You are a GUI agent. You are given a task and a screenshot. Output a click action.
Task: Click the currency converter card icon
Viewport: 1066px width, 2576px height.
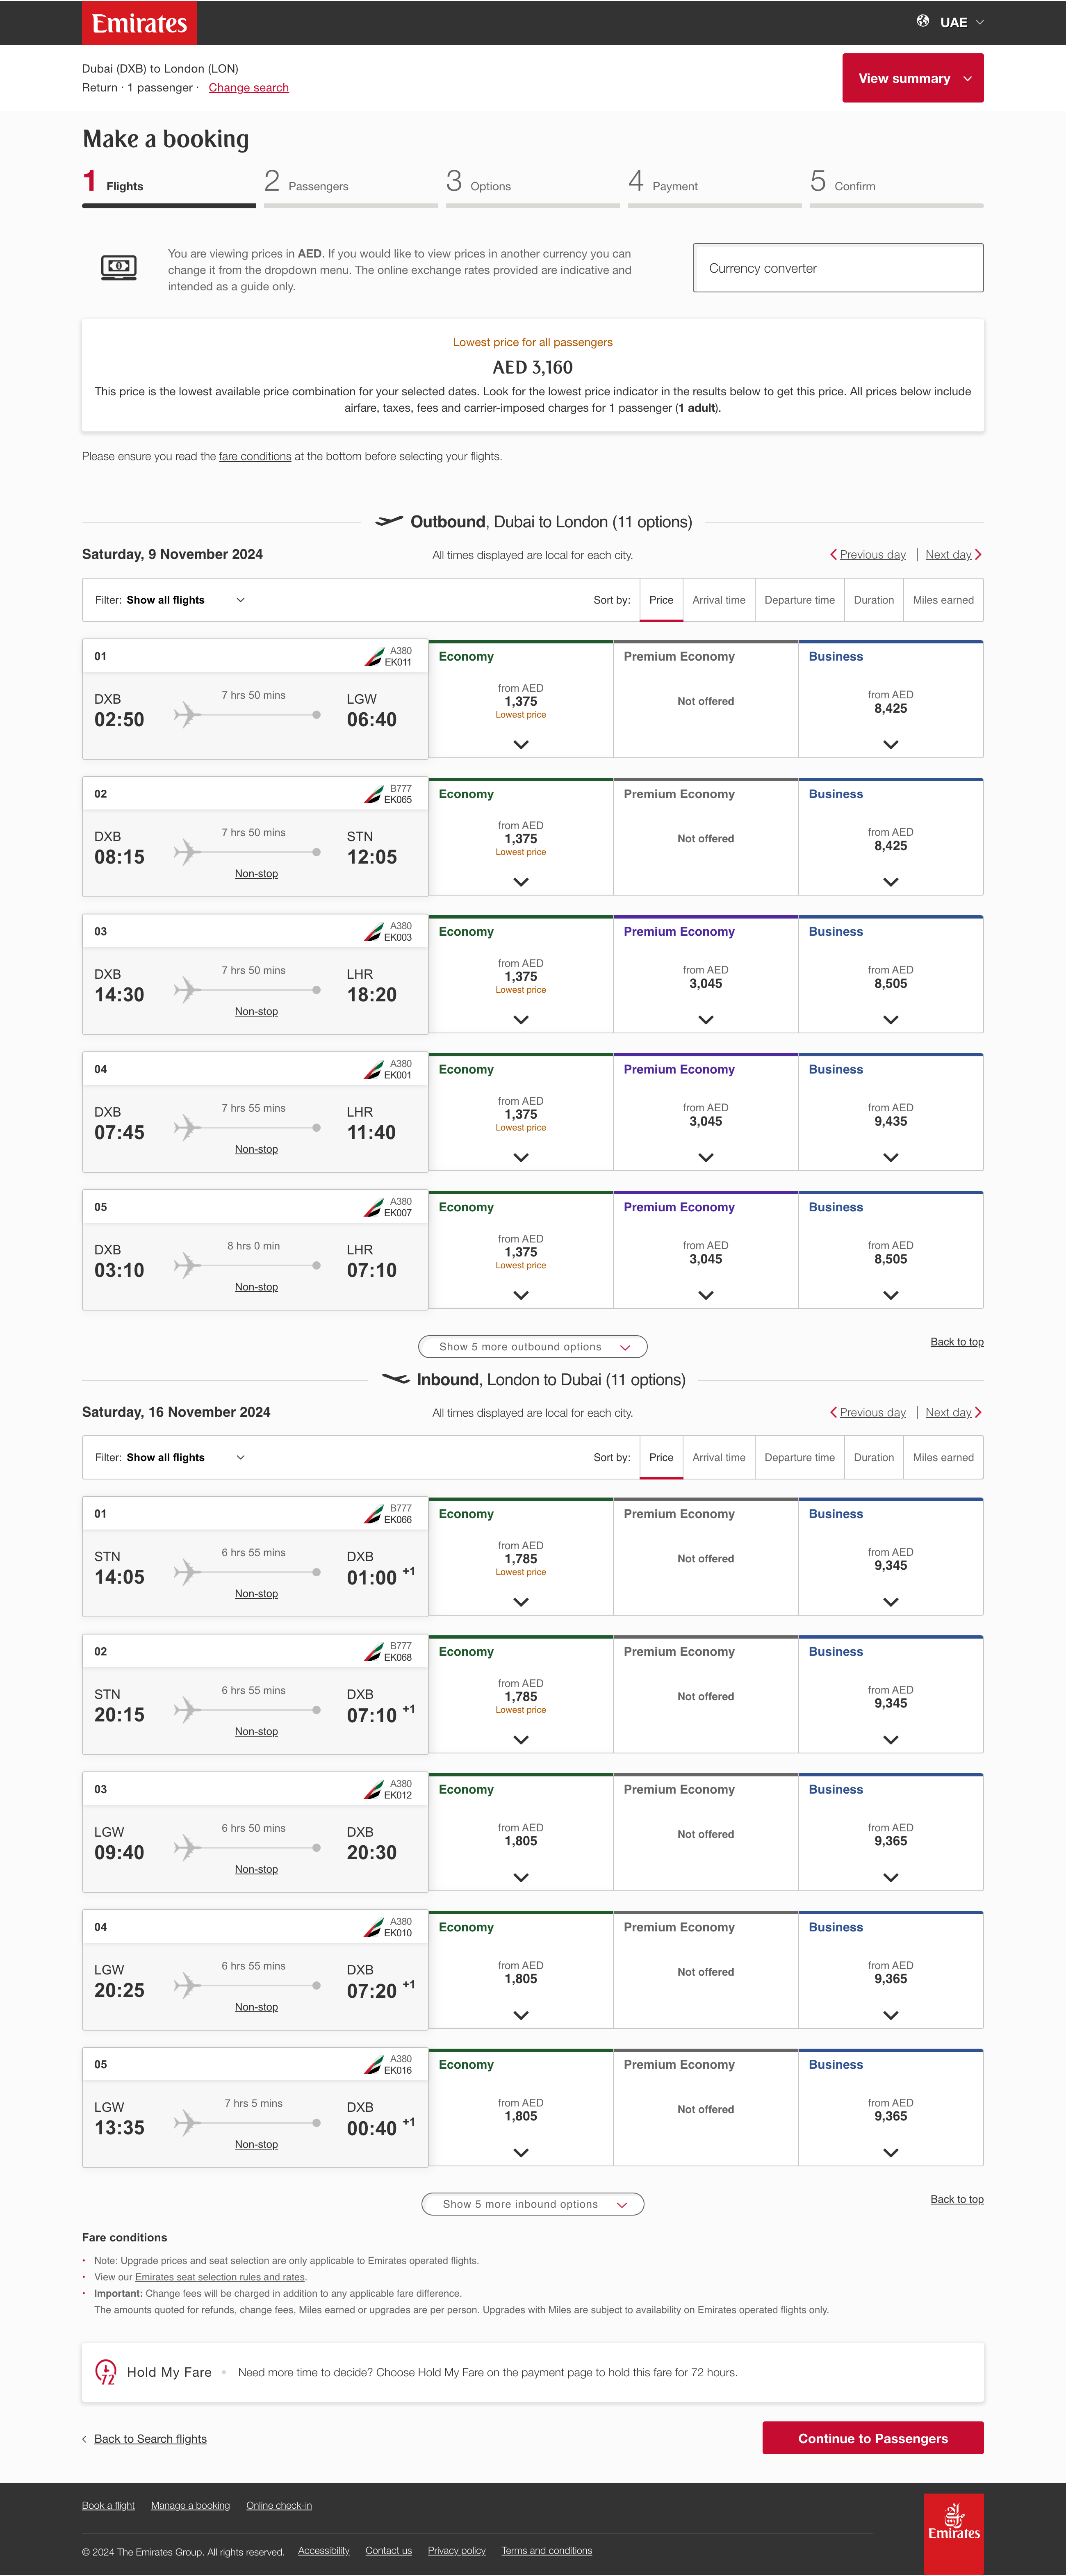119,267
